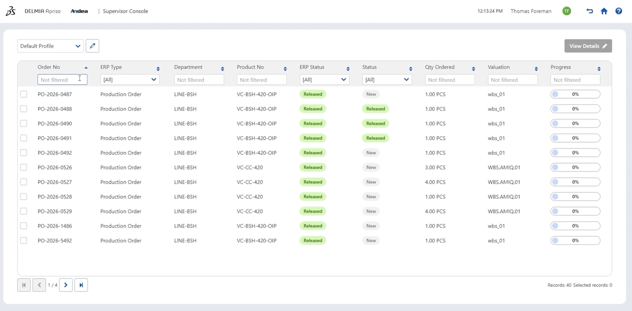Click the Department column header

click(x=188, y=67)
